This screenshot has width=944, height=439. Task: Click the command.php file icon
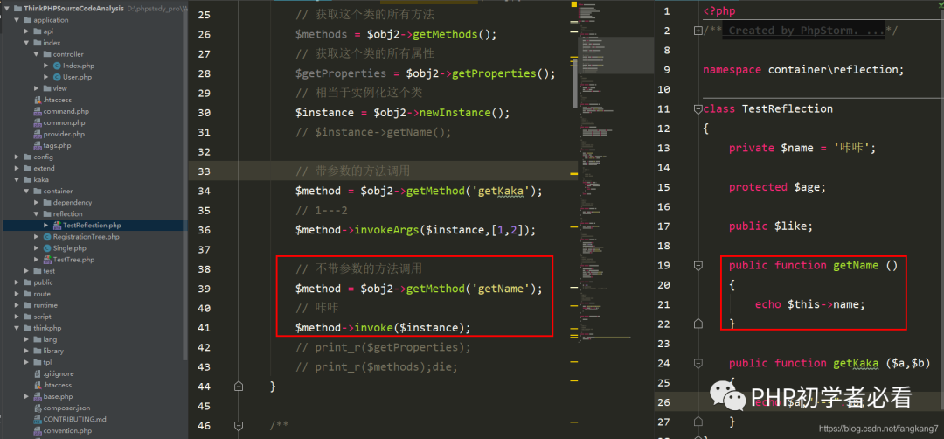pos(38,111)
